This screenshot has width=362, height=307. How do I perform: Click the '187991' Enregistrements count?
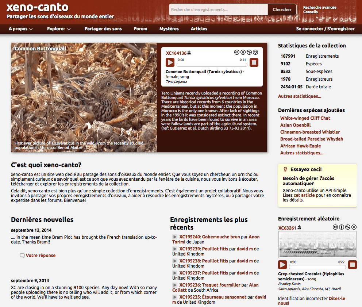pos(288,56)
